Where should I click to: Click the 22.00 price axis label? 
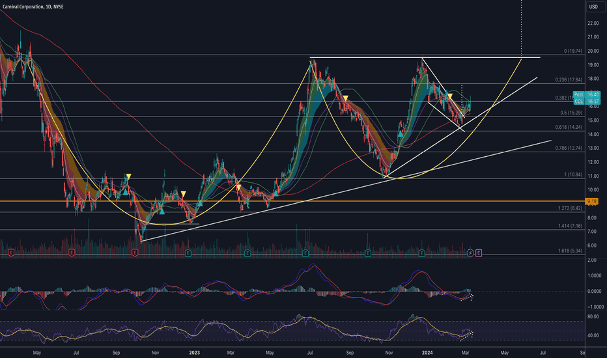[x=593, y=23]
